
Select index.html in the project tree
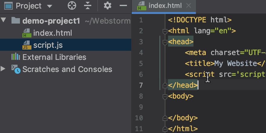[52, 33]
